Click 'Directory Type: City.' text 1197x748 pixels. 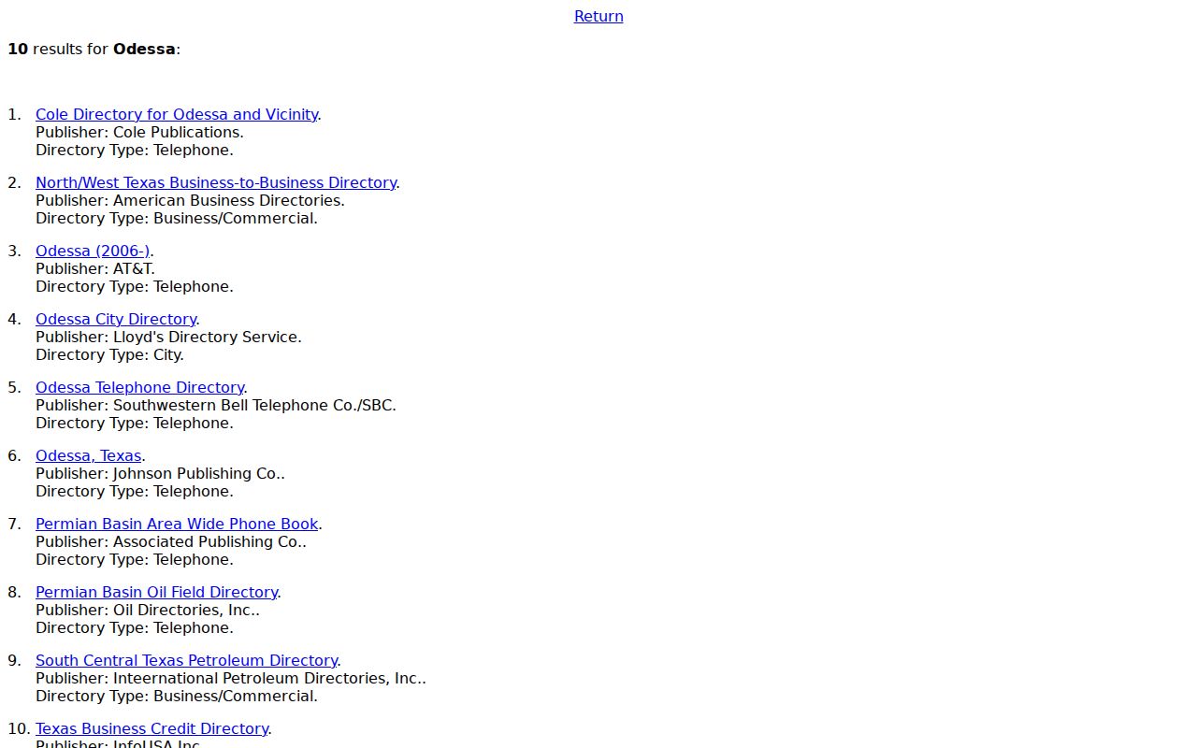coord(109,354)
